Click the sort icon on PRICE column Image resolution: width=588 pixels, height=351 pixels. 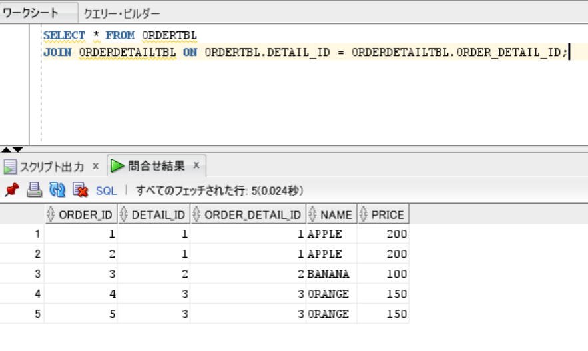pyautogui.click(x=364, y=214)
